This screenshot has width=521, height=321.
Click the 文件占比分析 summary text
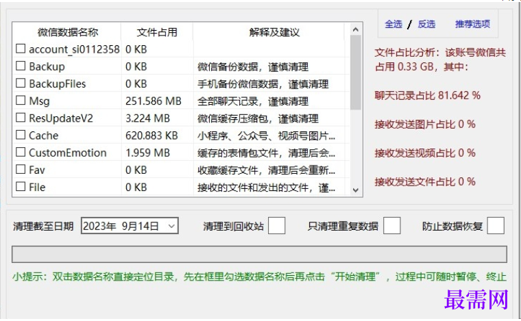tap(440, 60)
